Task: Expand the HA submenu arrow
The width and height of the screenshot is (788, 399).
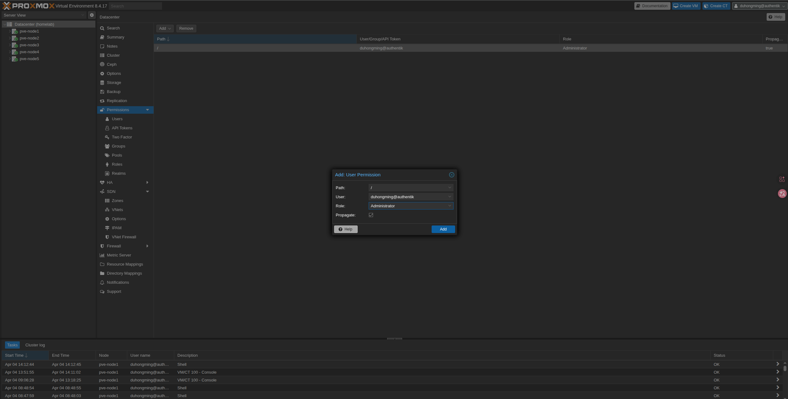Action: tap(147, 183)
